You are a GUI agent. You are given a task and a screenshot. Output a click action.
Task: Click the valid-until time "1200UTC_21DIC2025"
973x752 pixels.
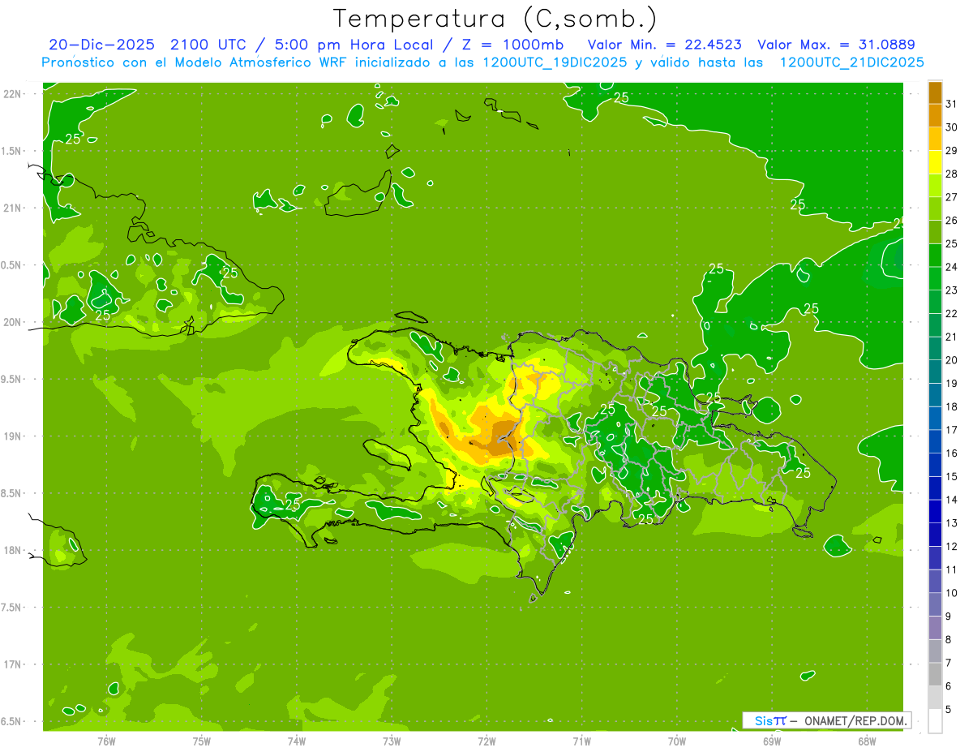click(851, 62)
